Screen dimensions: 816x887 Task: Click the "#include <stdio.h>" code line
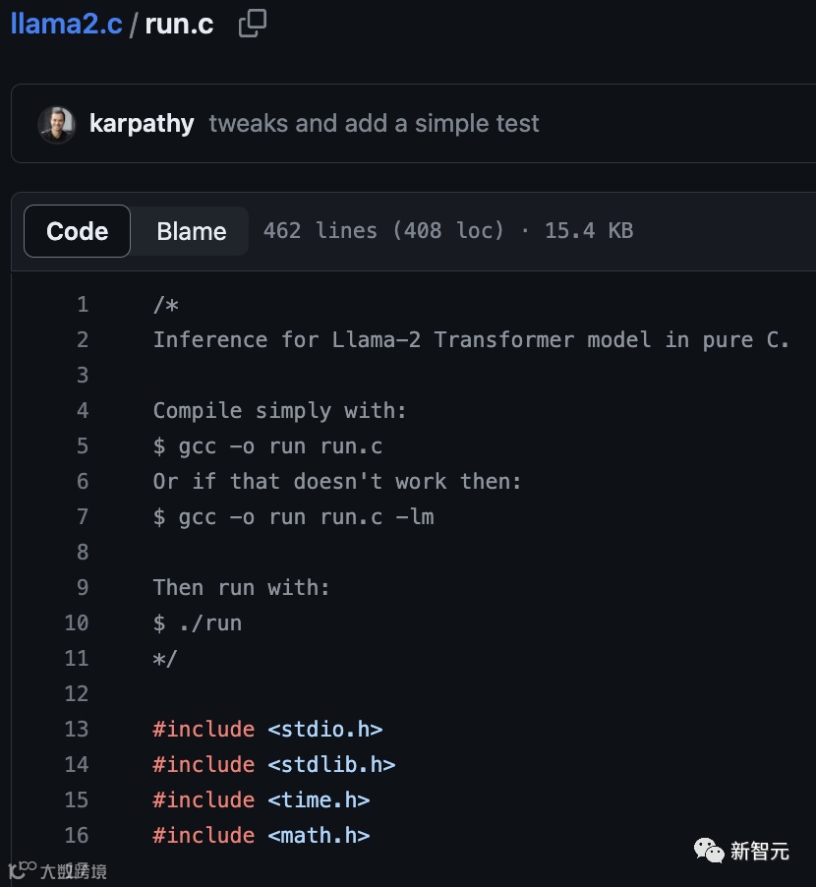(267, 730)
